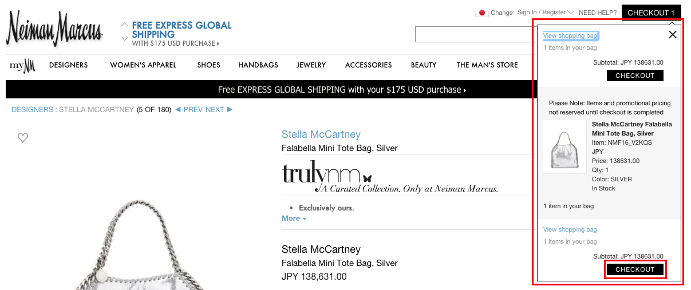Click the top View shopping bag link
The height and width of the screenshot is (290, 691).
570,35
